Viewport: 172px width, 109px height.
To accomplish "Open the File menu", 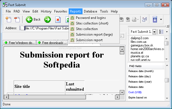I will tap(8, 11).
